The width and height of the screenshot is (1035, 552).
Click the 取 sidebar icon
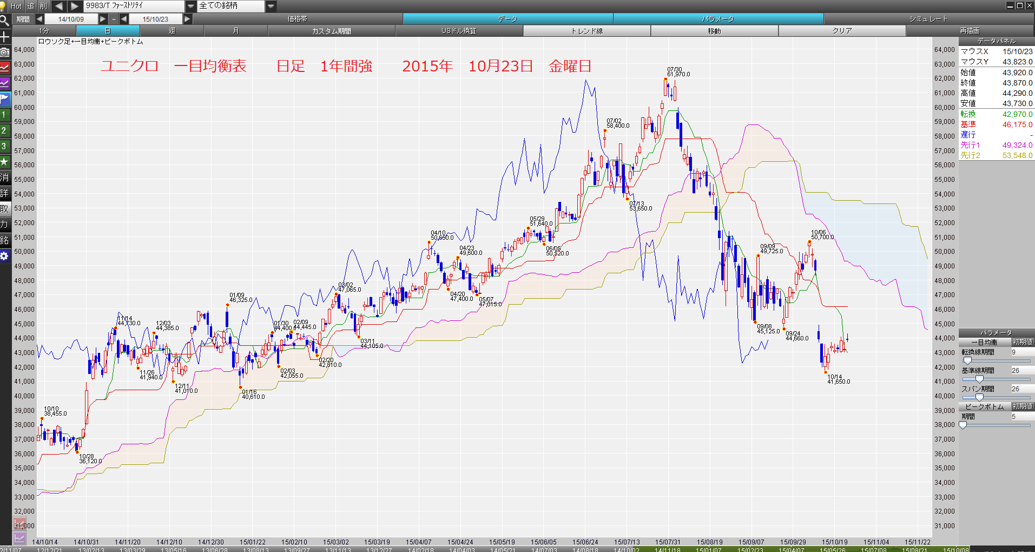(5, 209)
